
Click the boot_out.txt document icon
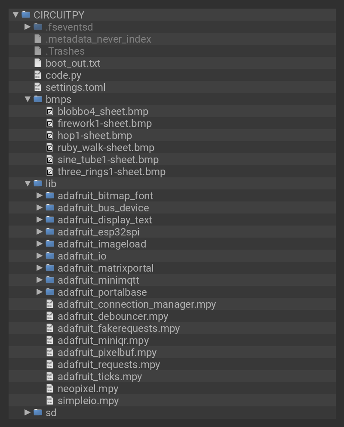pos(38,63)
